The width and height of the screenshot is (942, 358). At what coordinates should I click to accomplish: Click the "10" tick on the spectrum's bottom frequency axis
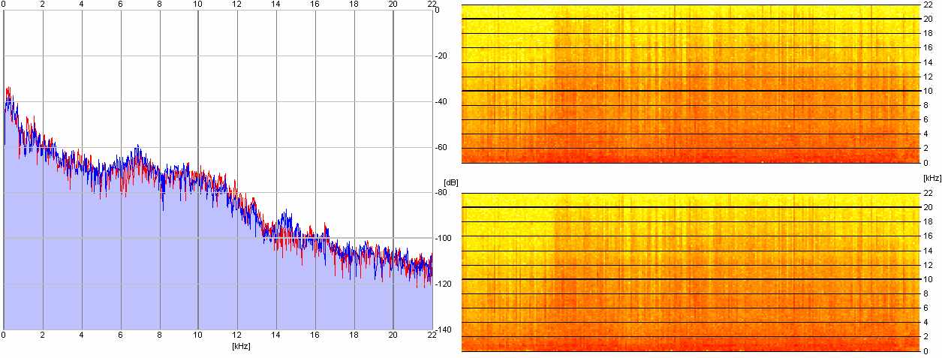(197, 335)
